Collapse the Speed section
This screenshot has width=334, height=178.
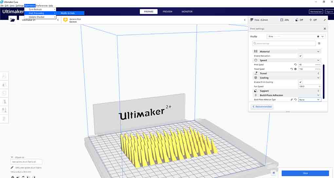coord(318,60)
